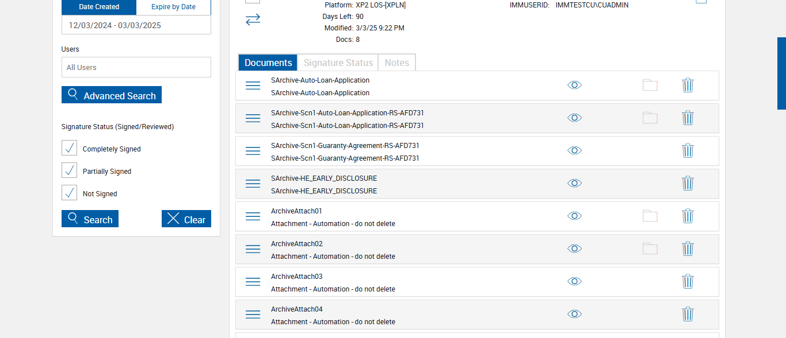View ArchiveAttach03 with eye icon
This screenshot has height=338, width=786.
click(x=574, y=281)
